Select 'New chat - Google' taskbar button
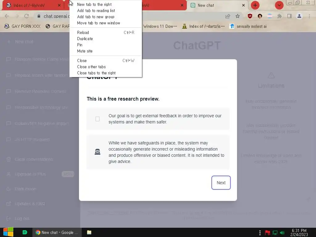The height and width of the screenshot is (237, 316). 57,232
